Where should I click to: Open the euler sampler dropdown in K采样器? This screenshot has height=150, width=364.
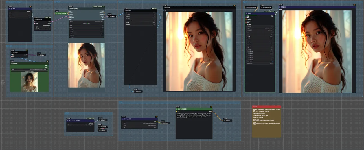86,29
